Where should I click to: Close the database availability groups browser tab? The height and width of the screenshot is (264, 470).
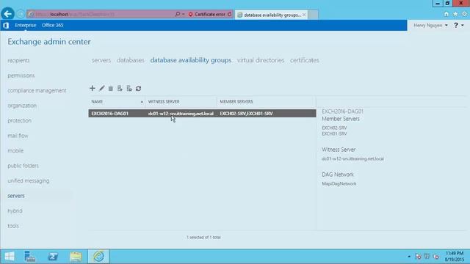click(x=304, y=15)
